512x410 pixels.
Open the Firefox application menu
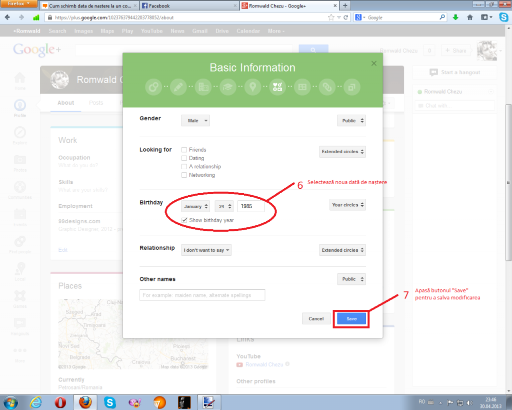pos(18,4)
